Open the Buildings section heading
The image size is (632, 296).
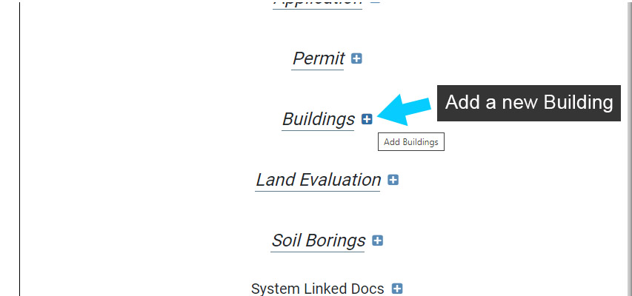[319, 119]
